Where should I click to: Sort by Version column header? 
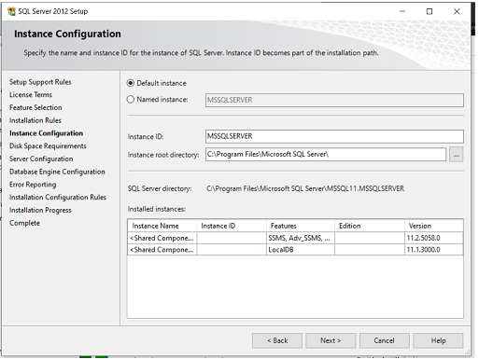434,226
